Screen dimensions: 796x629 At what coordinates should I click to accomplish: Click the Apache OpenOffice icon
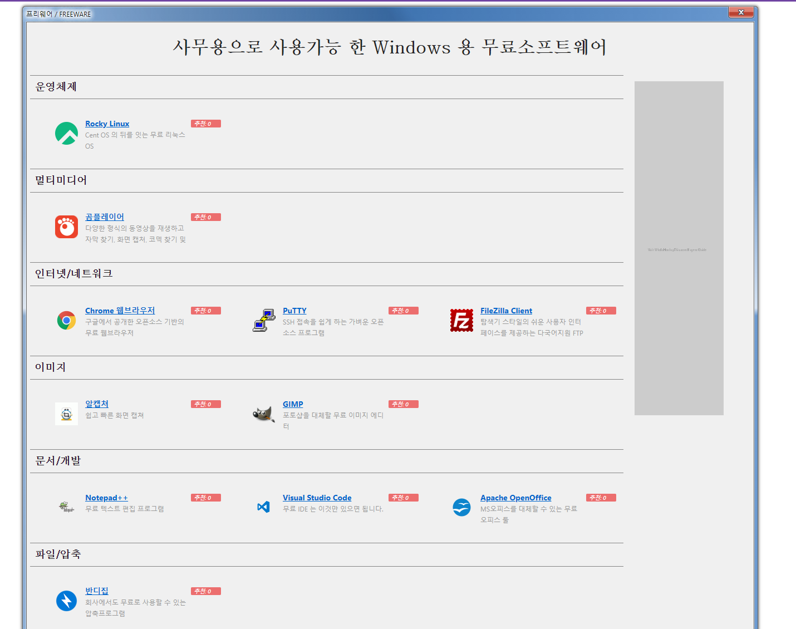point(461,507)
